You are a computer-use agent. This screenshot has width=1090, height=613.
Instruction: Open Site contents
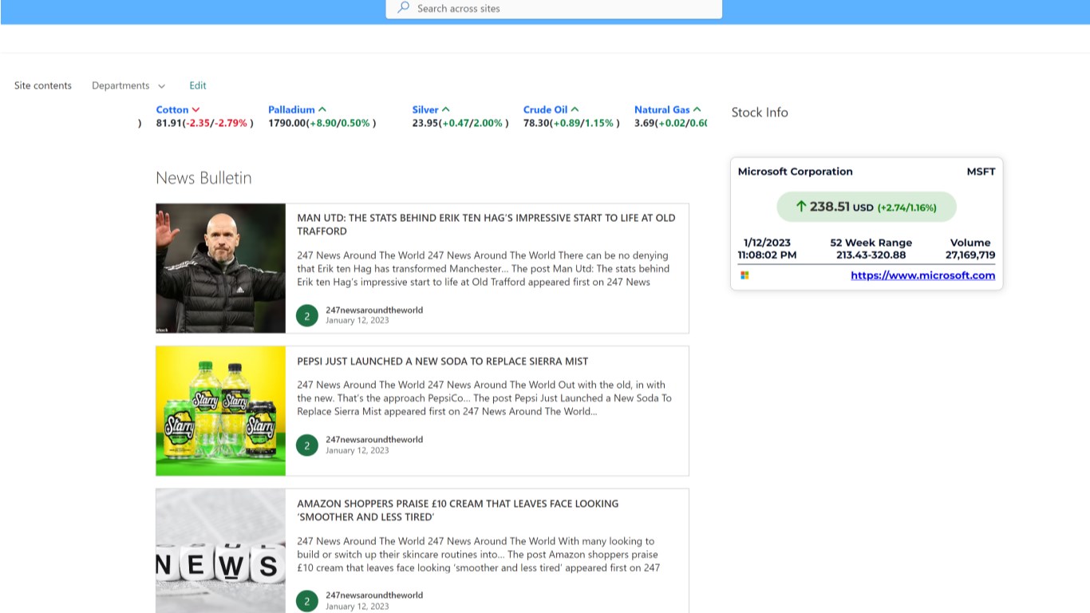(x=43, y=85)
